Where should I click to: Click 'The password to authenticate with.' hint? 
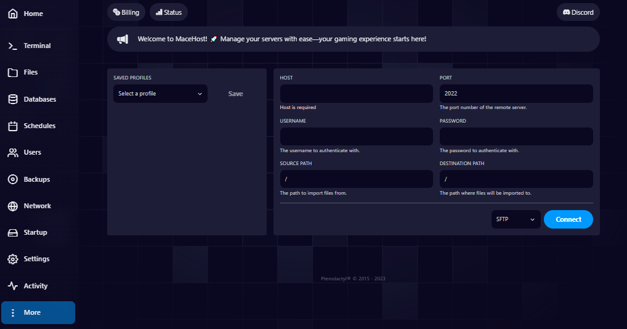tap(479, 151)
